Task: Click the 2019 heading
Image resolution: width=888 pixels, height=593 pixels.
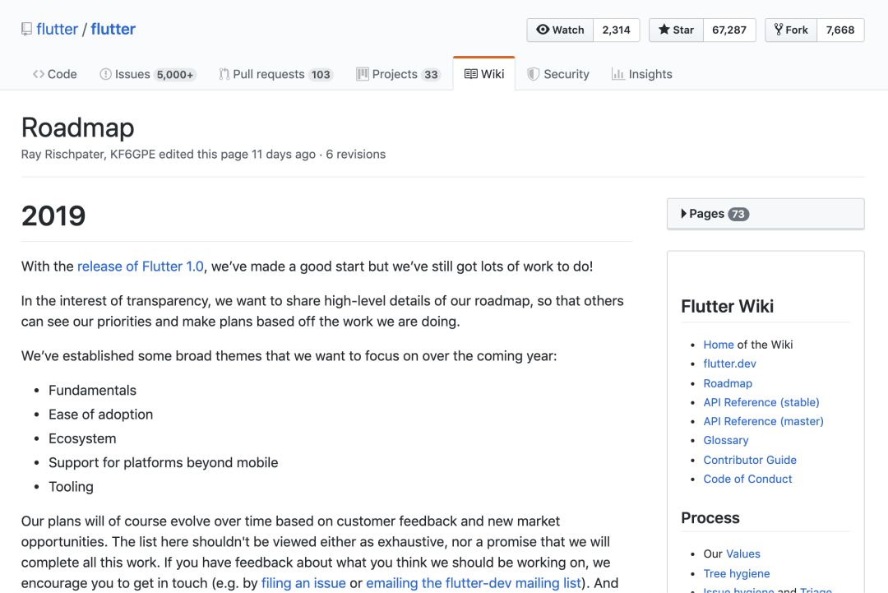Action: (53, 215)
